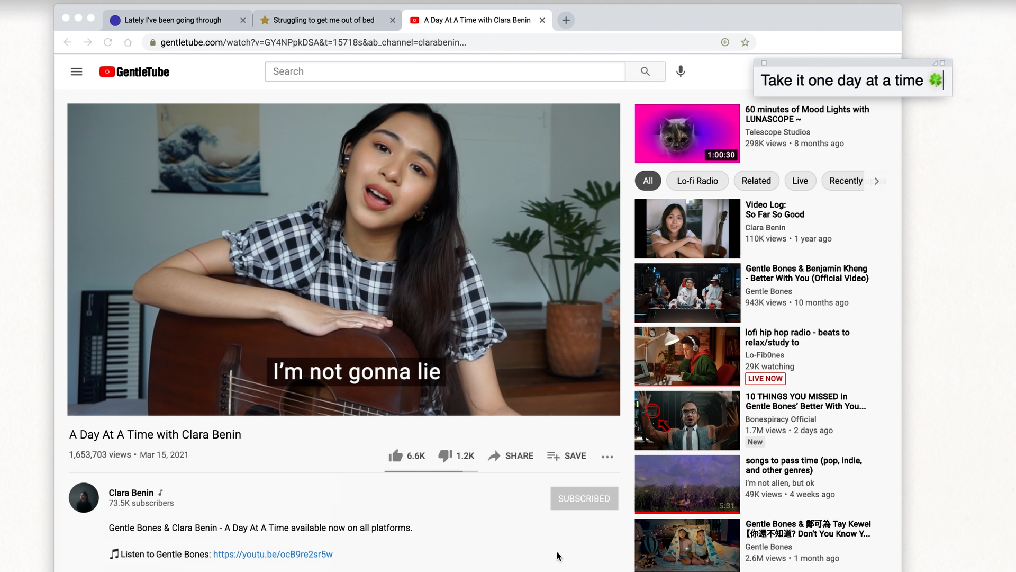The height and width of the screenshot is (572, 1016).
Task: Select the Live filter chip
Action: (x=800, y=181)
